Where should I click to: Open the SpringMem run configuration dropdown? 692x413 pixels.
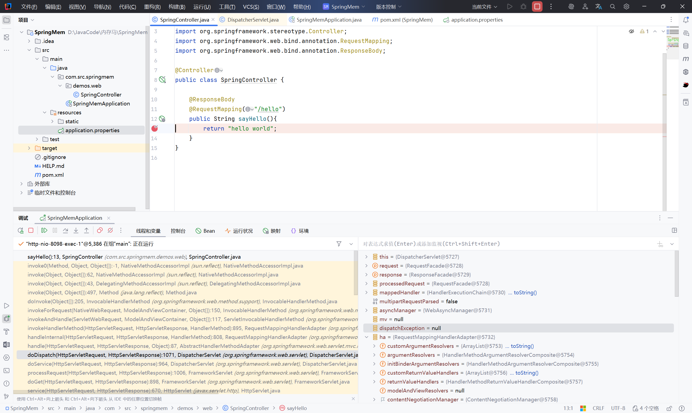[x=344, y=7]
